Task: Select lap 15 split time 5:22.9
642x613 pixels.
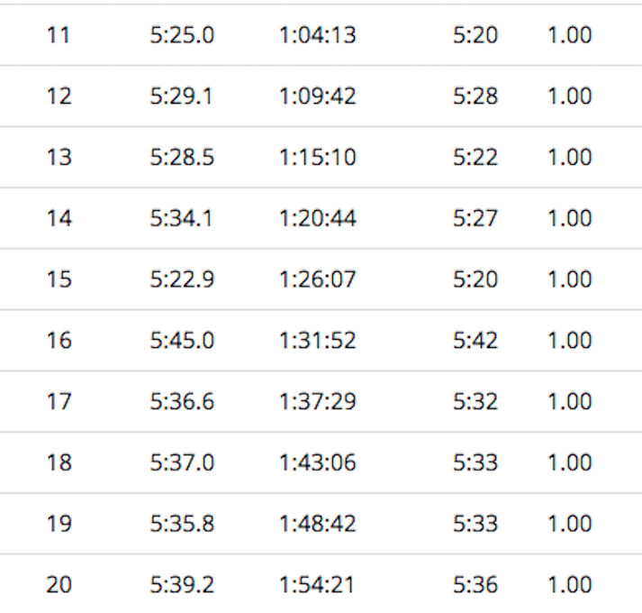Action: coord(181,279)
